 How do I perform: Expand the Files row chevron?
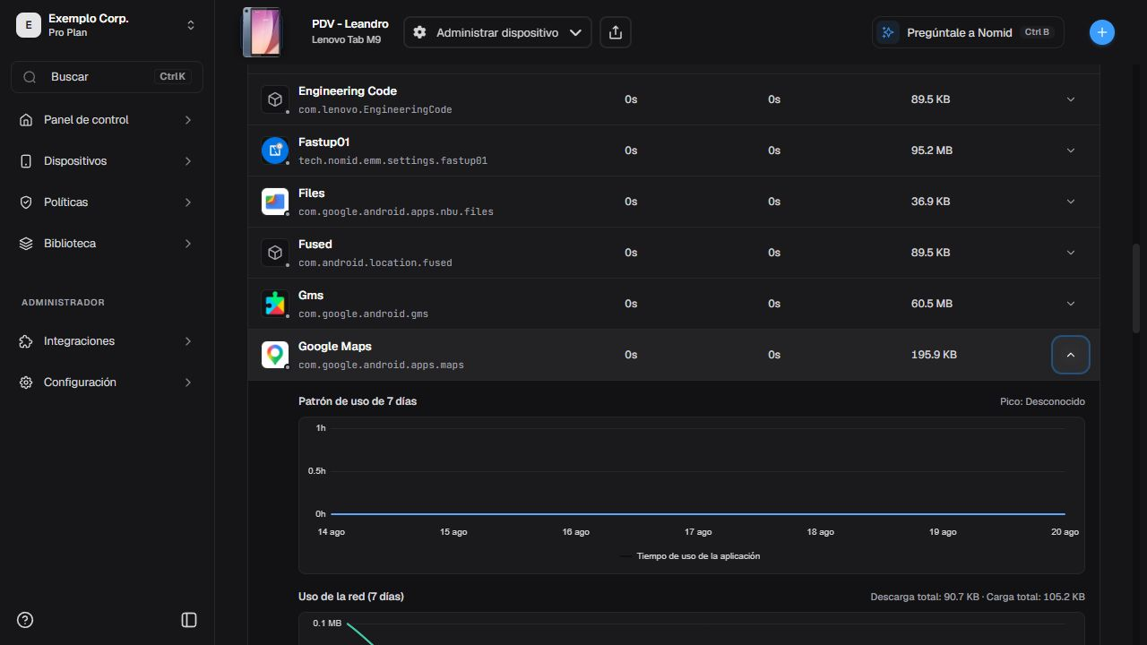point(1071,202)
